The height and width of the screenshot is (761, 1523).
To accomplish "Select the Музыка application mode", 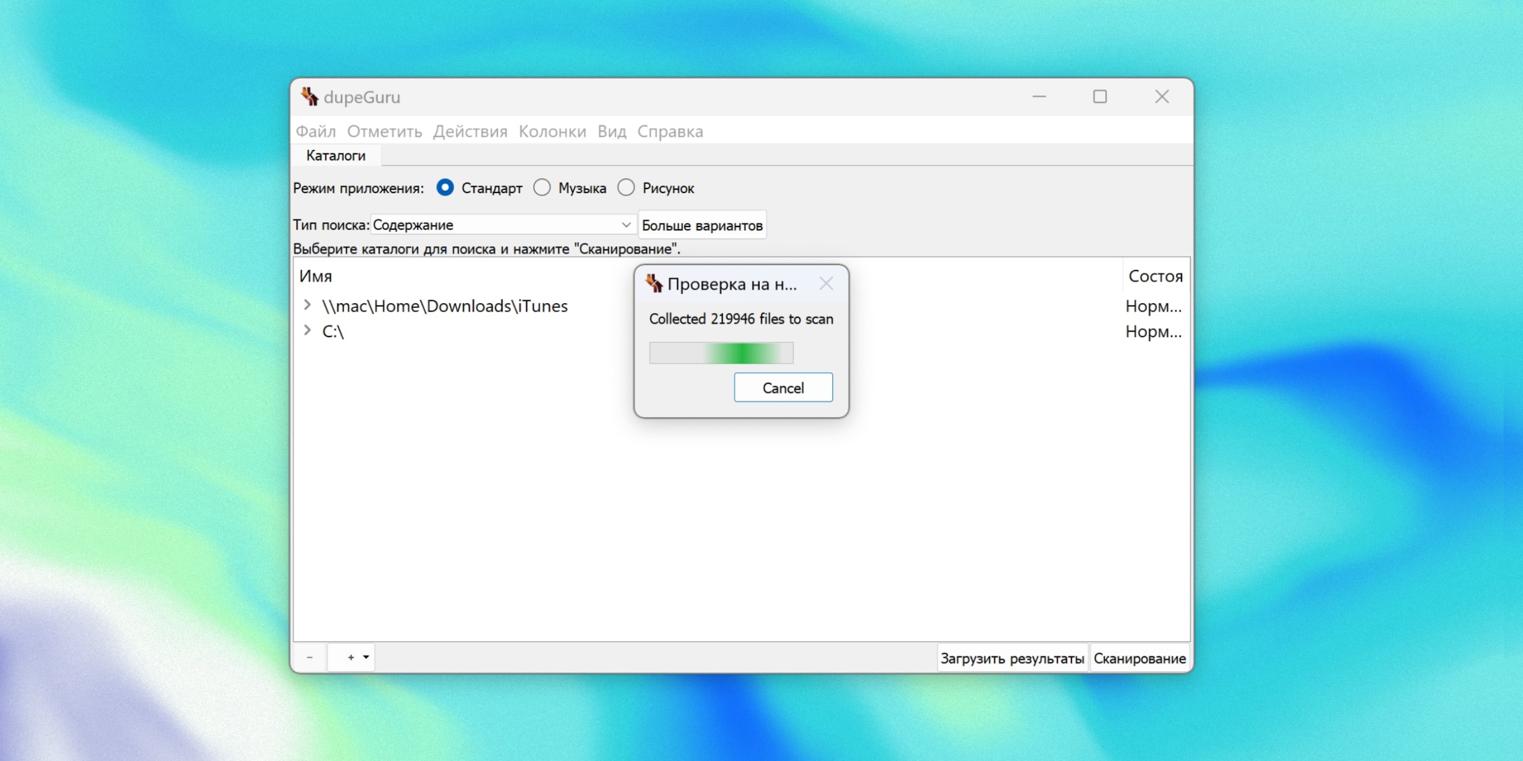I will tap(542, 188).
